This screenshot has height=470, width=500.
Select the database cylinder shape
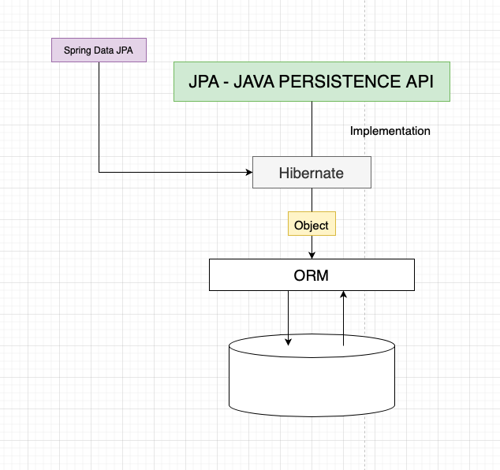point(312,375)
